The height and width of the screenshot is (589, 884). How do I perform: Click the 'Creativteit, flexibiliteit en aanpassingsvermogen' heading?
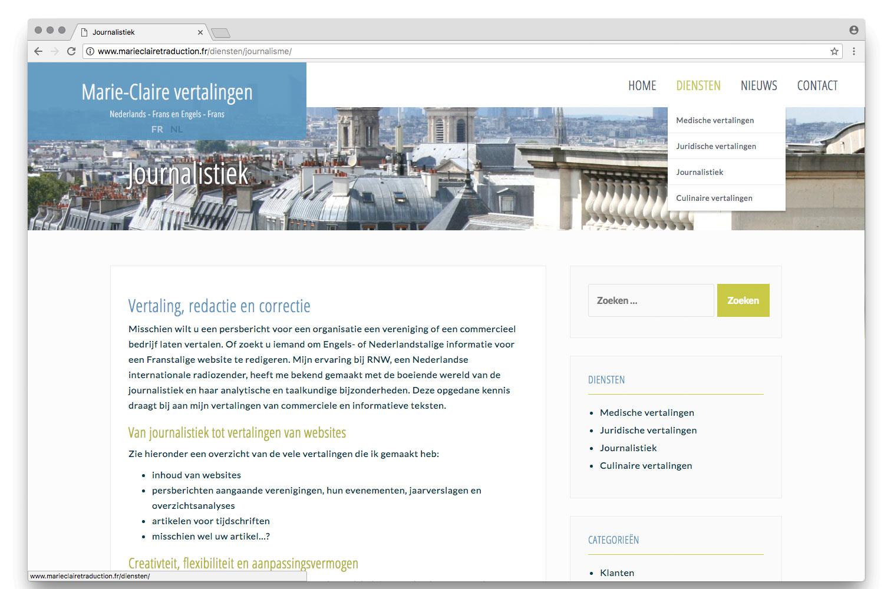coord(243,563)
